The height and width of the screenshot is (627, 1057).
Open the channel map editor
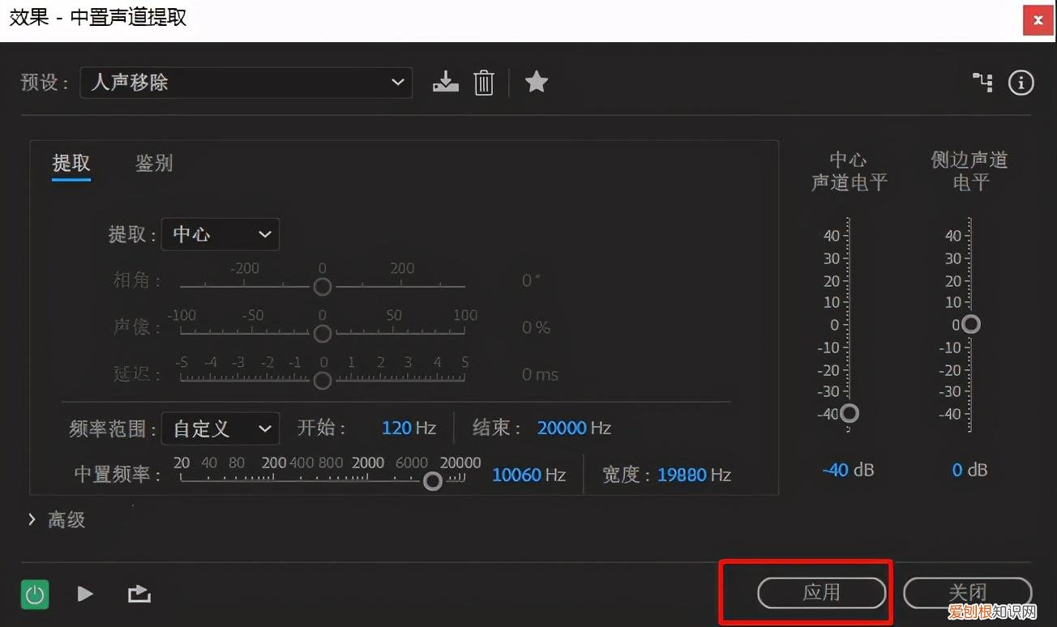pyautogui.click(x=982, y=82)
